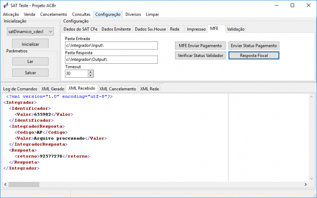Increase Timeout with the up spinner arrow
The image size is (317, 198).
click(x=90, y=72)
